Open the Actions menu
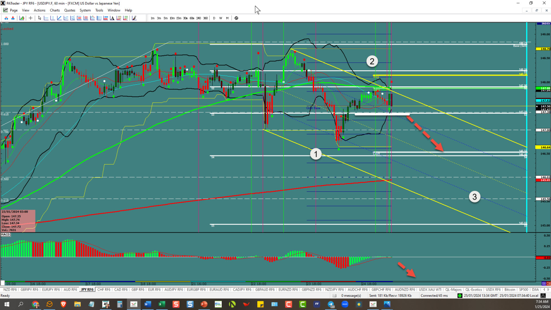The width and height of the screenshot is (551, 310). 40,10
